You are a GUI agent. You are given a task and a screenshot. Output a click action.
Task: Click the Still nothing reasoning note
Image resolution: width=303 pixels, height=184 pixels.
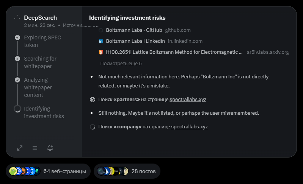[179, 113]
